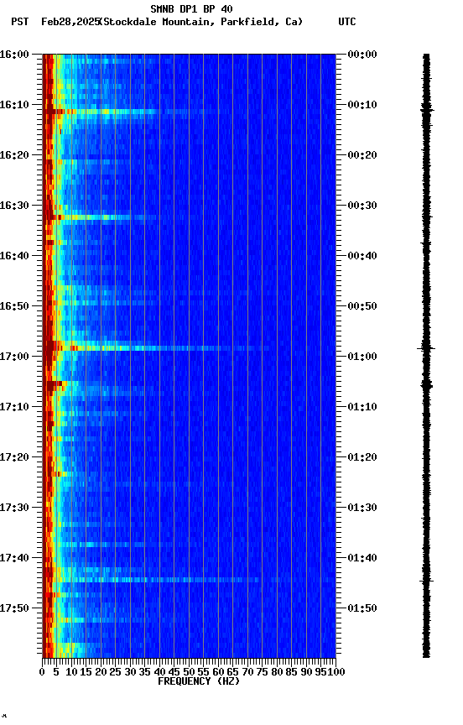Viewport: 463px width, 725px height.
Task: Click the 16:40 PST time label
Action: click(14, 256)
